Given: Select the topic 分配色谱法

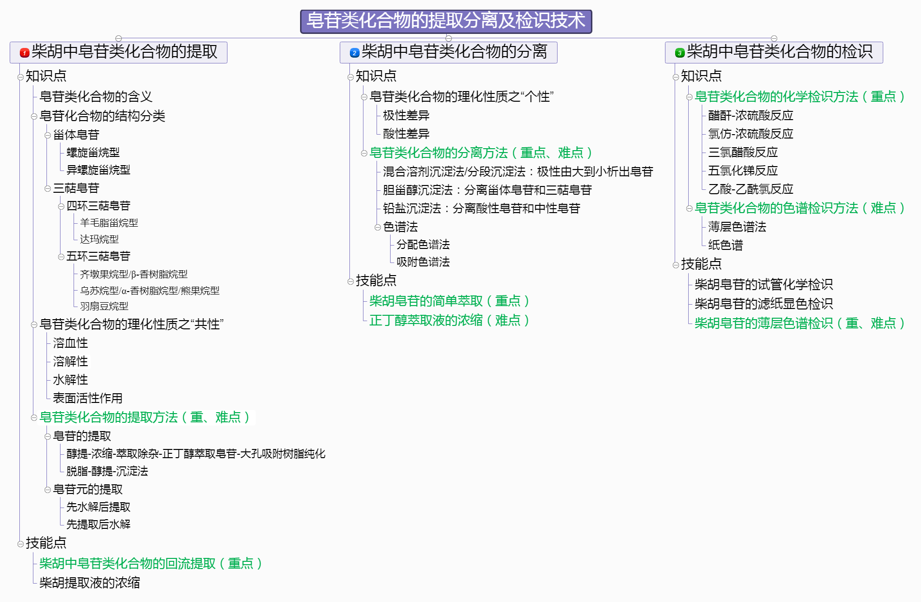Looking at the screenshot, I should (x=423, y=244).
